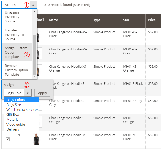Click the Actions dropdown arrow button
161x149 pixels.
33,5
